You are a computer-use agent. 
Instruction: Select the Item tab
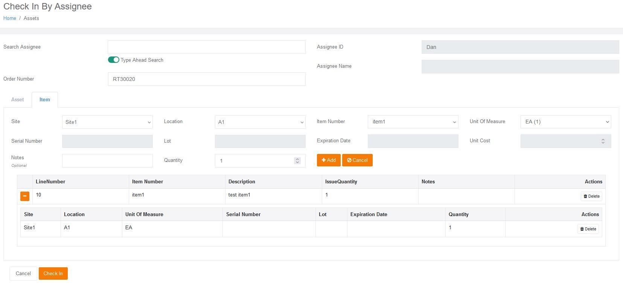coord(45,100)
